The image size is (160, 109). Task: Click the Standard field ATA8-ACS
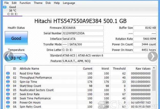[109, 55]
